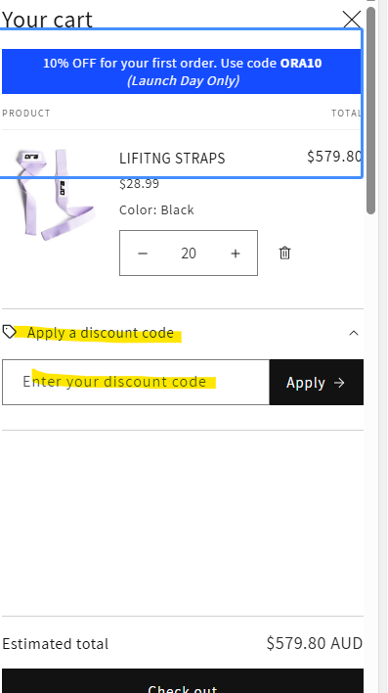Click the line total $579.80 price

click(334, 157)
